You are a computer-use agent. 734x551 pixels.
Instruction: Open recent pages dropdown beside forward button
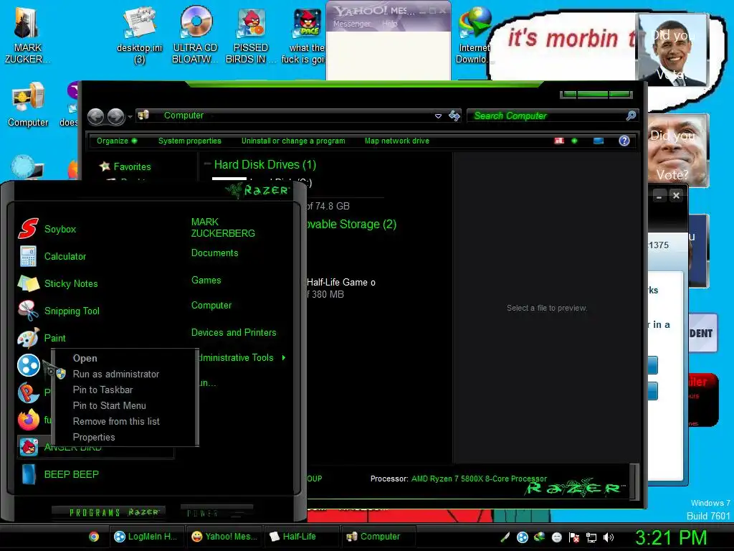click(x=130, y=116)
